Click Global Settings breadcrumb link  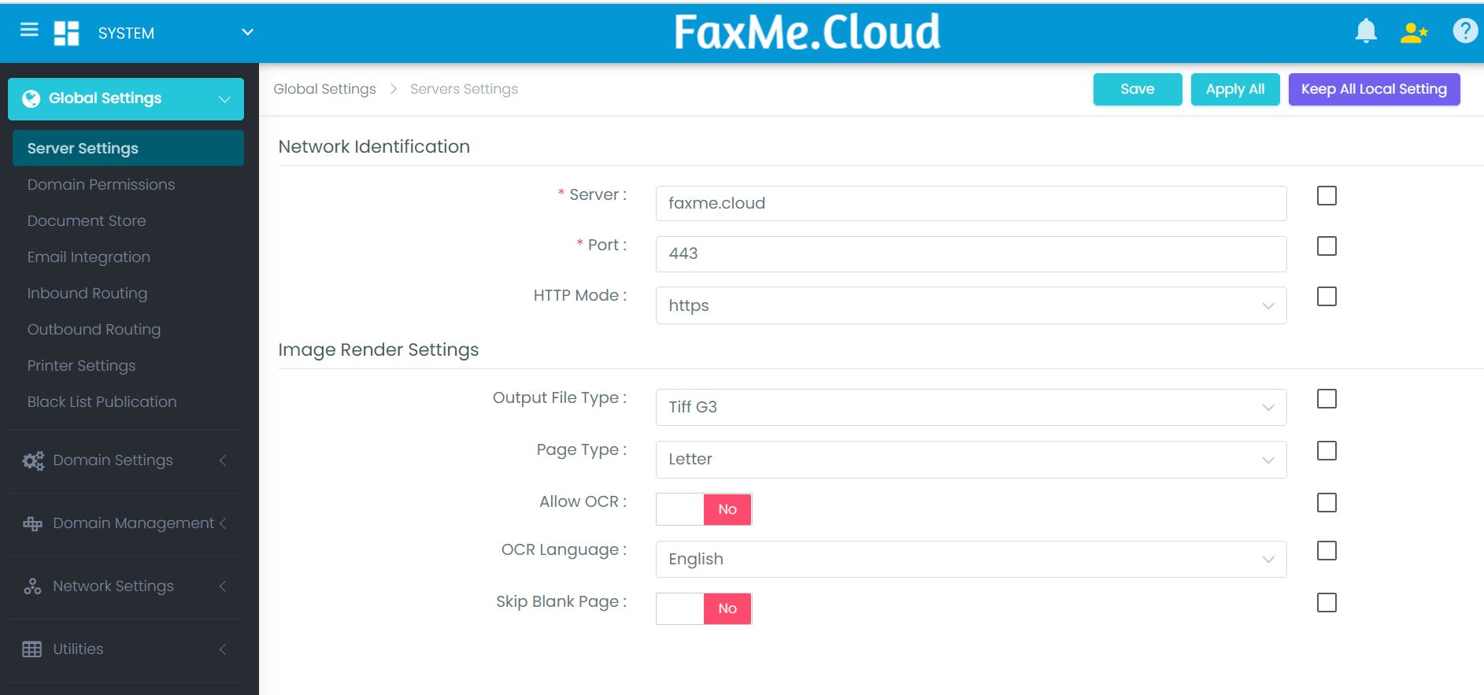(x=324, y=89)
